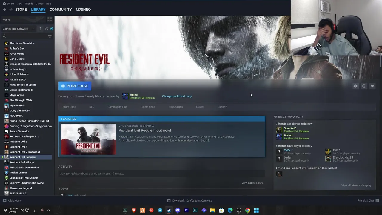Click the sort ascending arrow icon
This screenshot has width=382, height=215.
[40, 29]
